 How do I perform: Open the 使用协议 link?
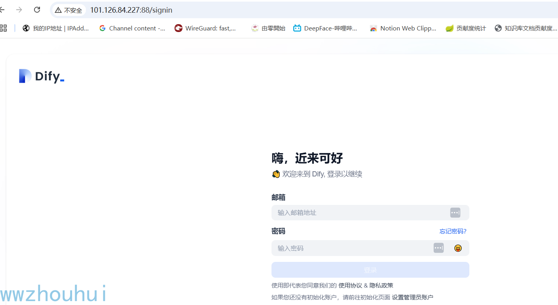point(350,285)
